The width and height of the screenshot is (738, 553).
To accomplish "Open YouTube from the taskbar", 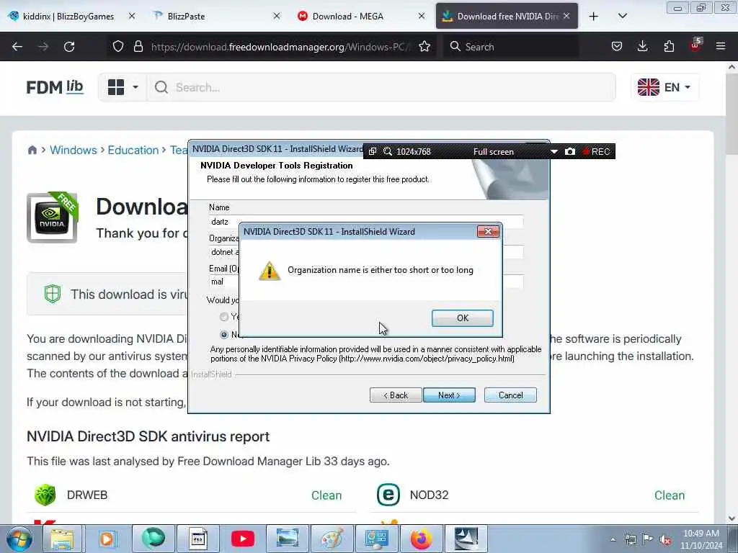I will coord(243,539).
